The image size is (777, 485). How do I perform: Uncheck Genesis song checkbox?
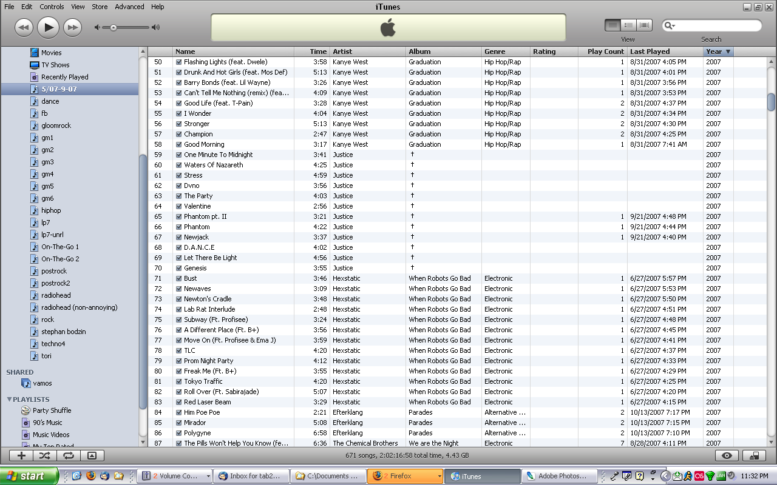click(179, 268)
